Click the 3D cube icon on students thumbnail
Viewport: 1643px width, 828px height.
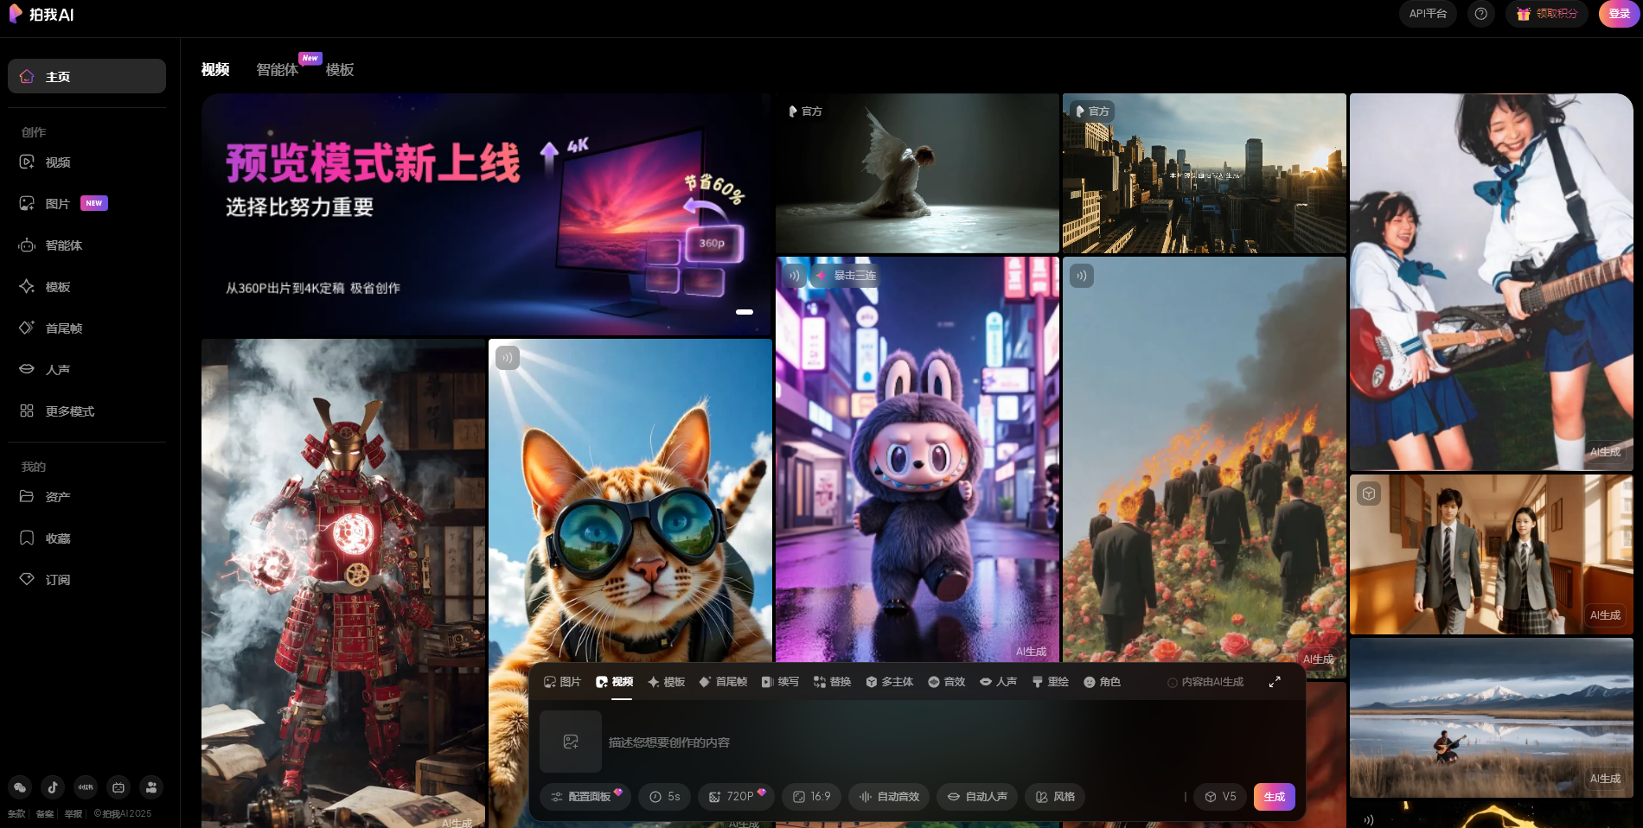click(1369, 494)
